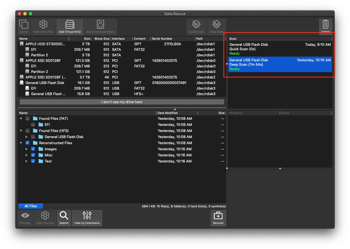Click the I don't see my drive here button
The image size is (350, 249).
[121, 101]
